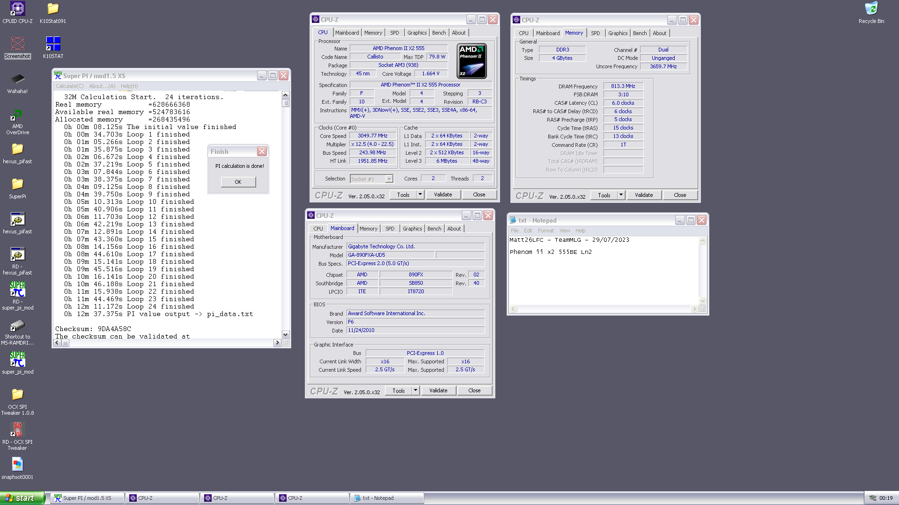Open Tools dropdown arrow in CPU tab window
Viewport: 899px width, 505px height.
[420, 195]
